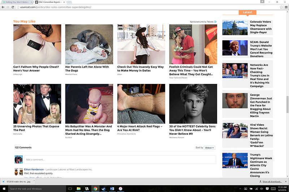The height and width of the screenshot is (192, 289).
Task: Click Show all downloads link
Action: (x=272, y=182)
